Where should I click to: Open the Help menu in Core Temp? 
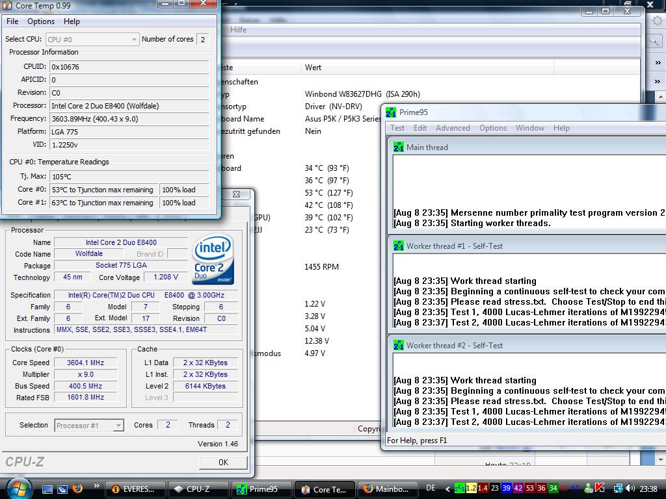[x=72, y=21]
